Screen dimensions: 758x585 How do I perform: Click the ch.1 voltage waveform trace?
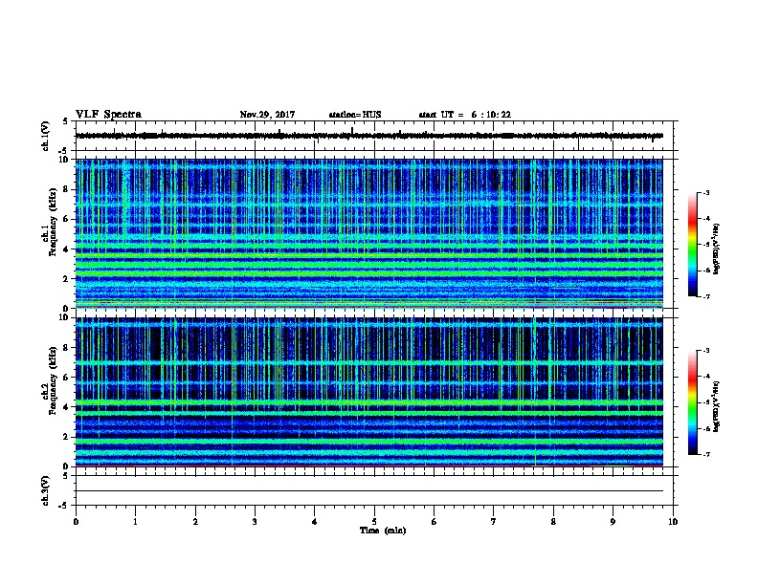pyautogui.click(x=369, y=136)
